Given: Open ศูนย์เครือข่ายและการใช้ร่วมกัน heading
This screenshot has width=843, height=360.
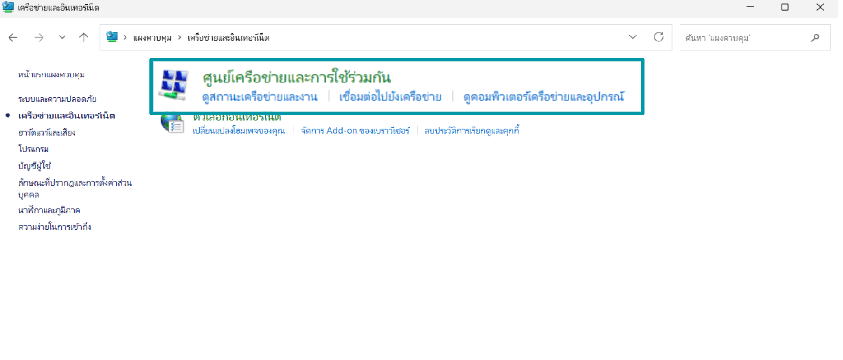Looking at the screenshot, I should (x=297, y=77).
